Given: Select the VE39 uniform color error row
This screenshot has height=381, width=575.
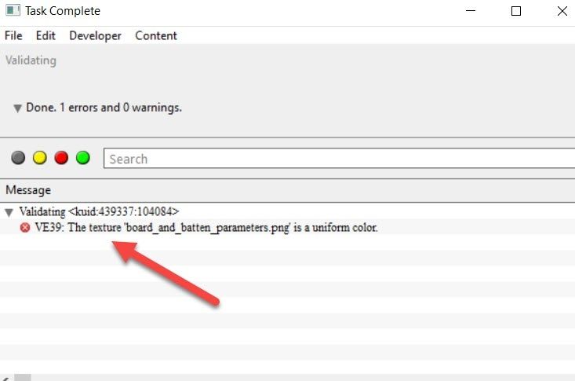Looking at the screenshot, I should coord(206,228).
